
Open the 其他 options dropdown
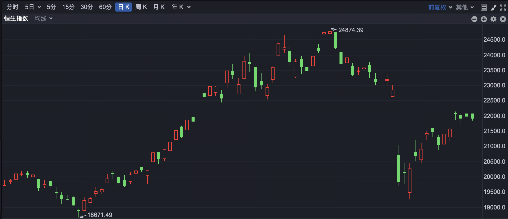coord(465,7)
